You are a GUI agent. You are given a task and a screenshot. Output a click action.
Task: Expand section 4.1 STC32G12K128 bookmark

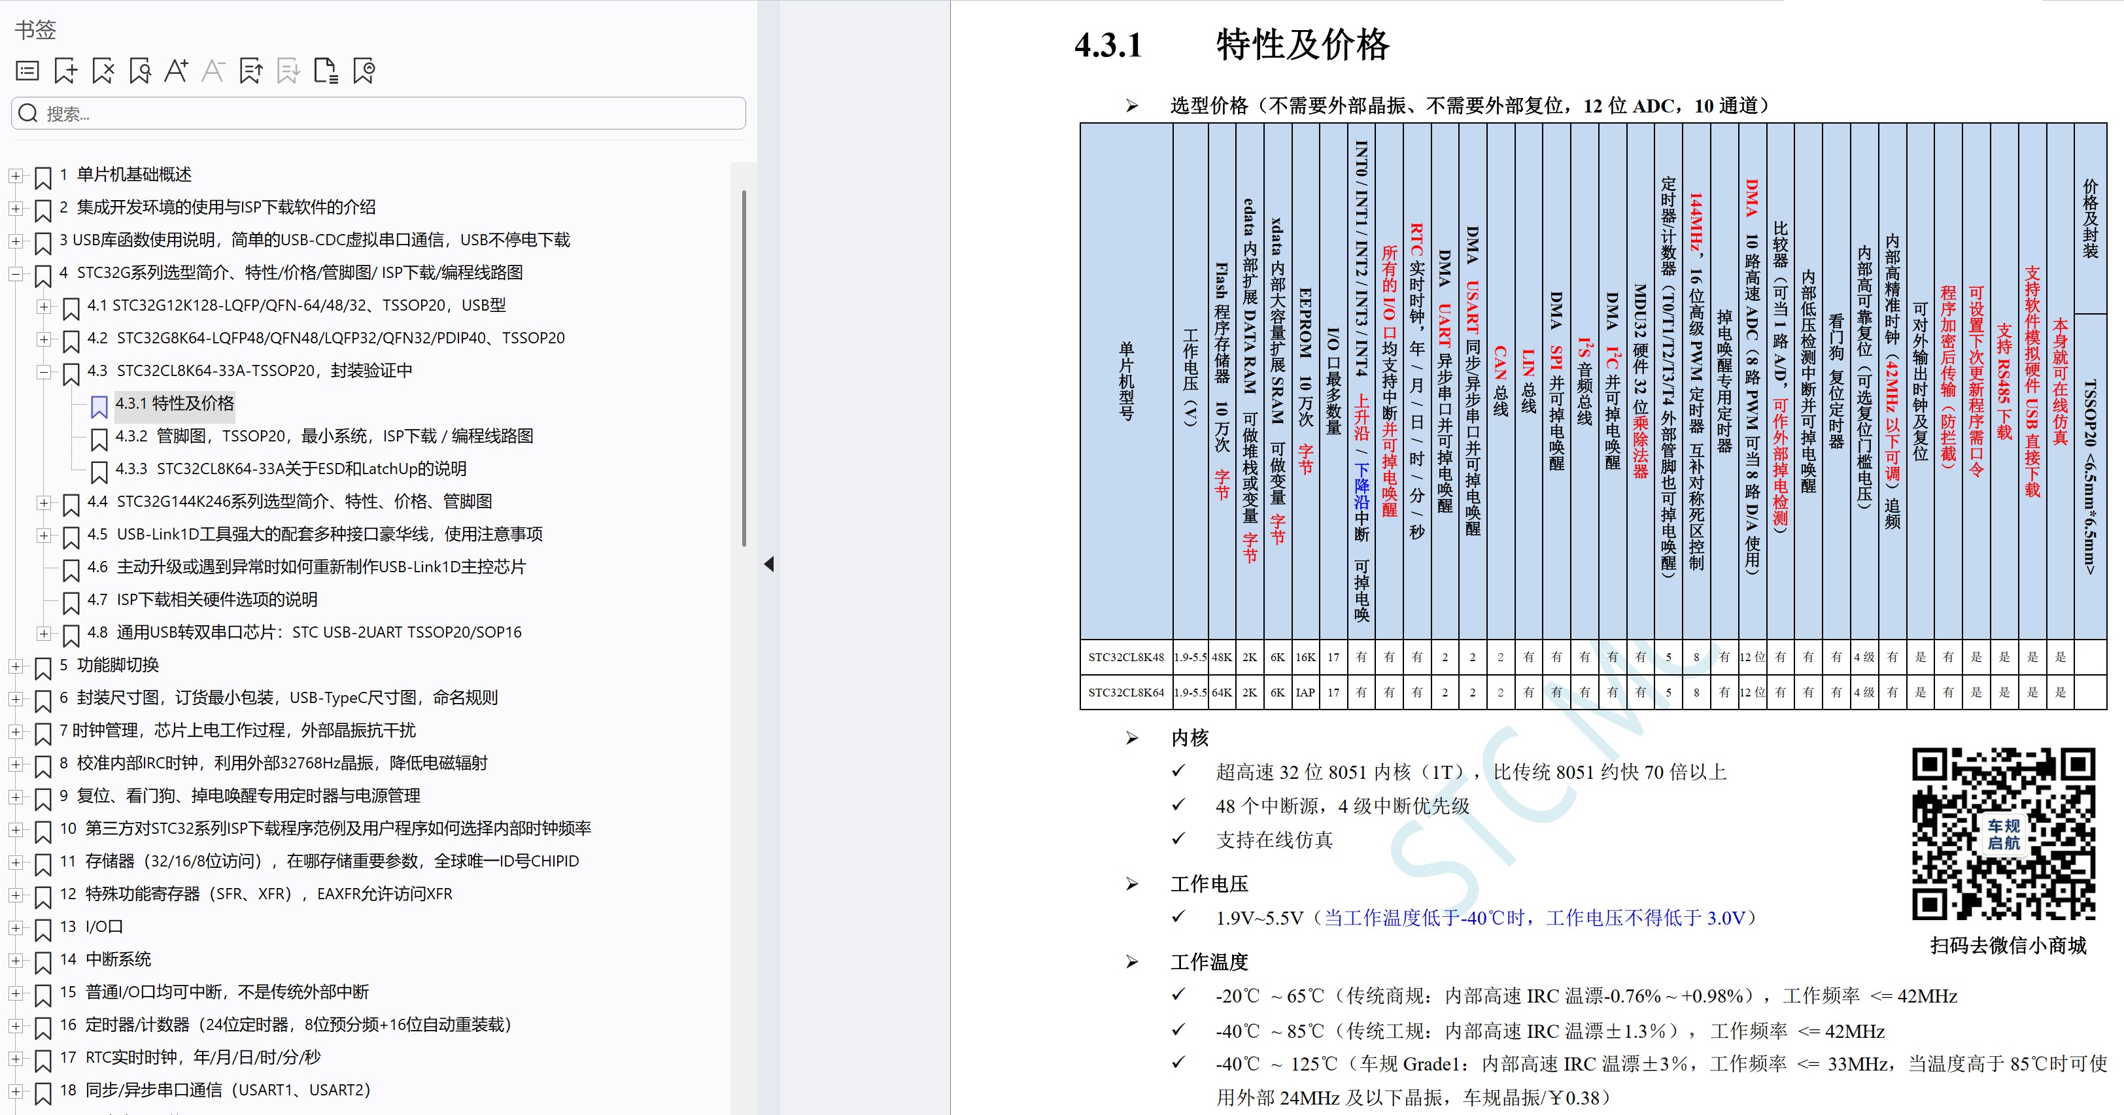pos(43,306)
